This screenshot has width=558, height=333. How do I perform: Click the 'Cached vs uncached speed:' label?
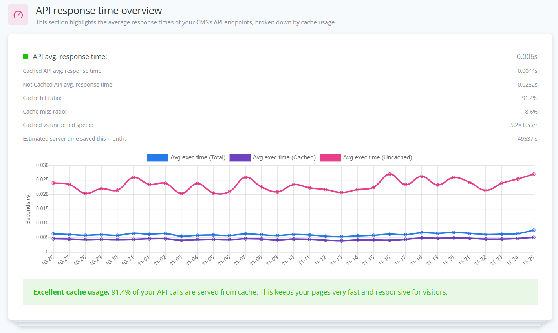58,125
